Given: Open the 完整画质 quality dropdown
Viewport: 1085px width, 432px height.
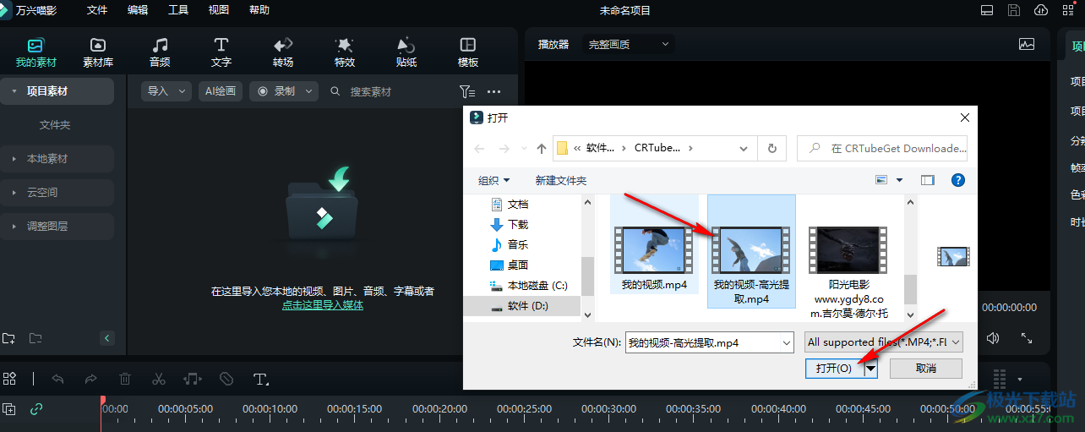Looking at the screenshot, I should (628, 44).
